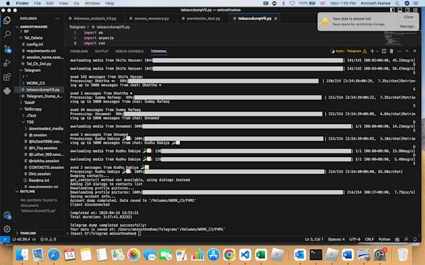
Task: Open Visual Studio Code from the Dock
Action: 245,255
